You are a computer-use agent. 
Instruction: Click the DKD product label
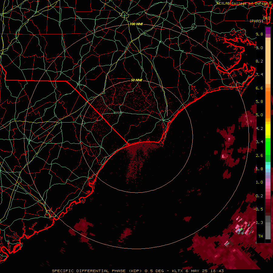click(x=266, y=18)
